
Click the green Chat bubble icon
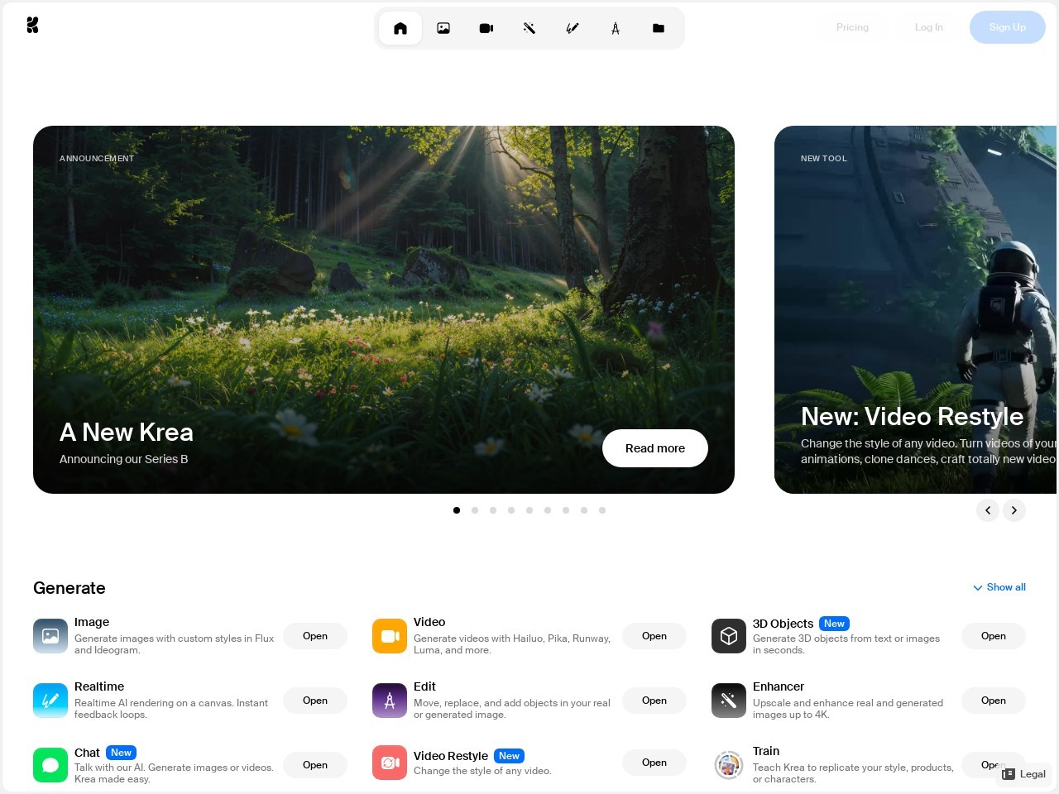click(50, 765)
